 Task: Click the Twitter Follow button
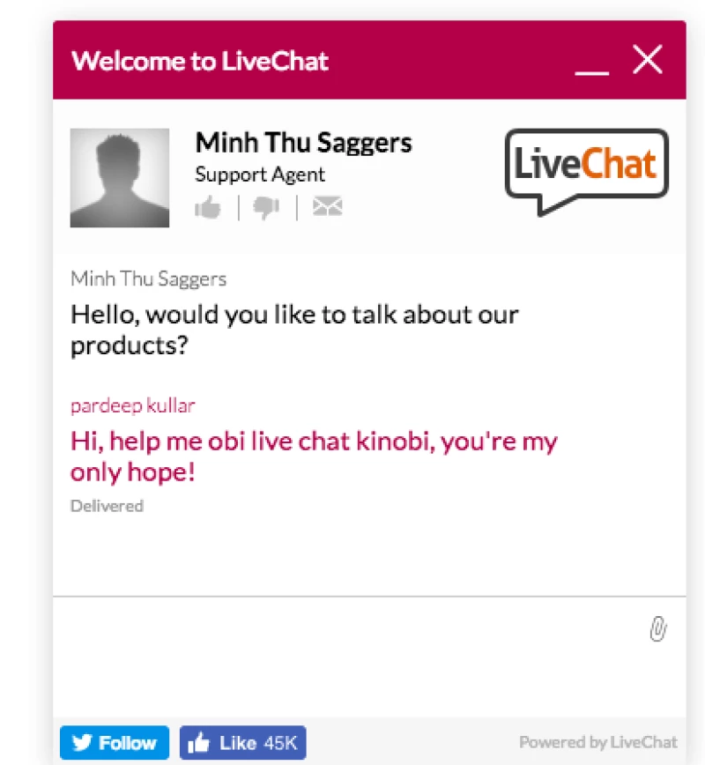114,743
